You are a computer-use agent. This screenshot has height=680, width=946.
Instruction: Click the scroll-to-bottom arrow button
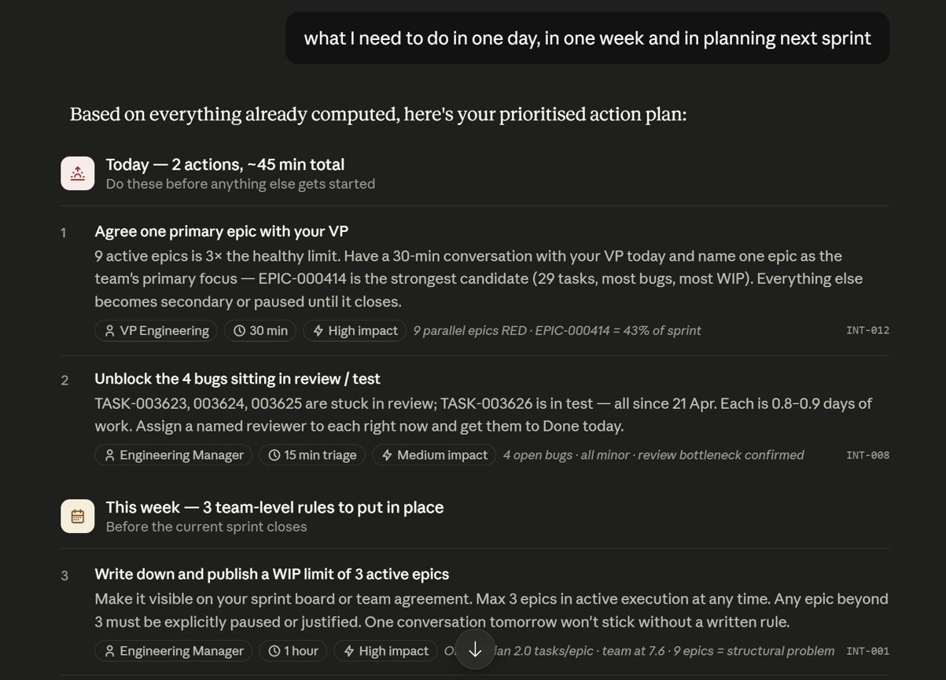tap(475, 649)
